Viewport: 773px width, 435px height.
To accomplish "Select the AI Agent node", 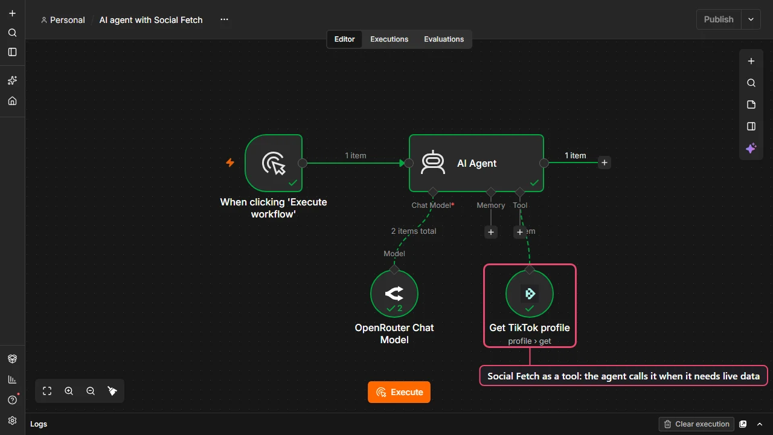I will coord(476,163).
